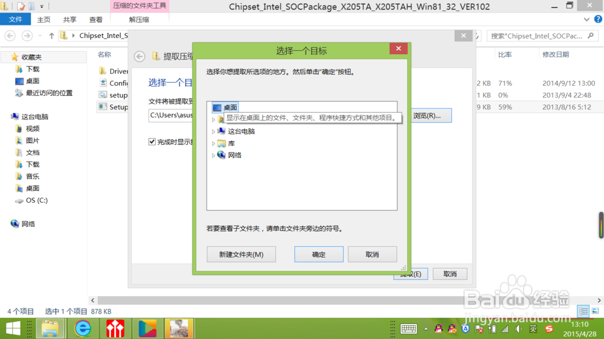Switch to the 查看 ribbon tab
Image resolution: width=604 pixels, height=339 pixels.
[96, 20]
